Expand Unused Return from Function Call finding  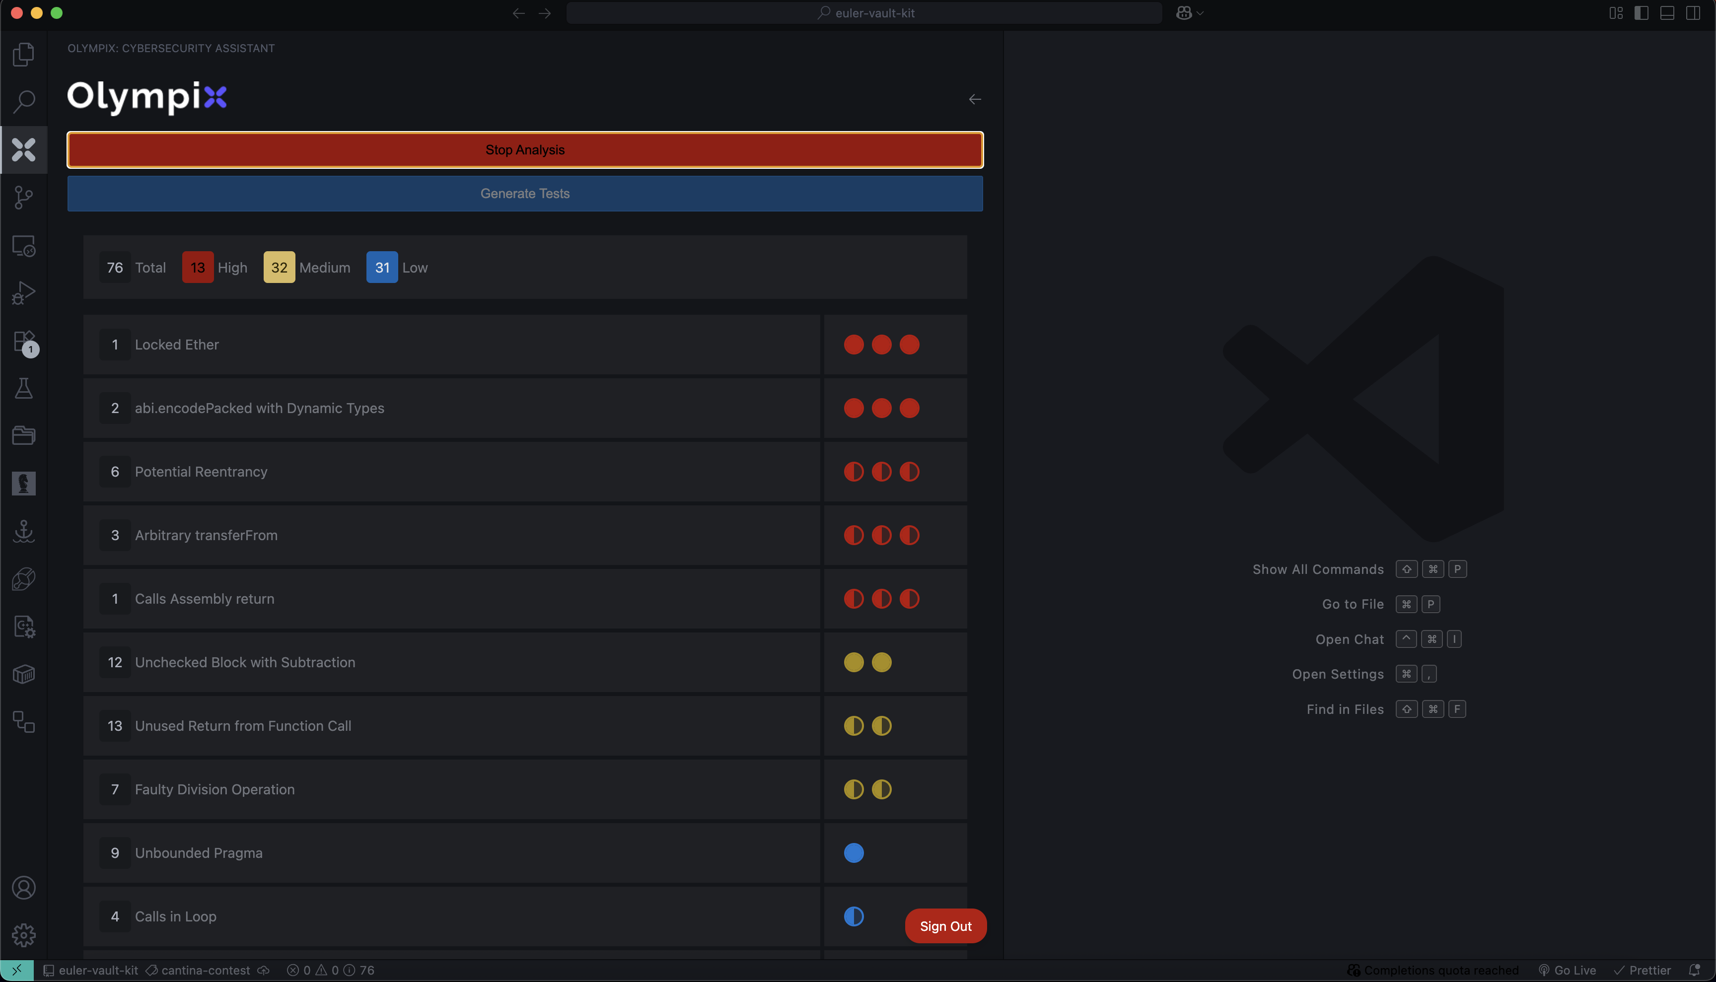pos(451,726)
